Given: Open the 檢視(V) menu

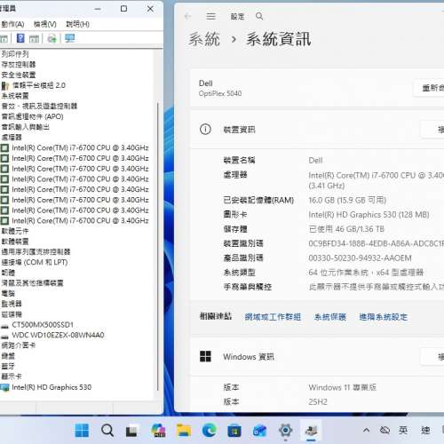Looking at the screenshot, I should coord(45,24).
